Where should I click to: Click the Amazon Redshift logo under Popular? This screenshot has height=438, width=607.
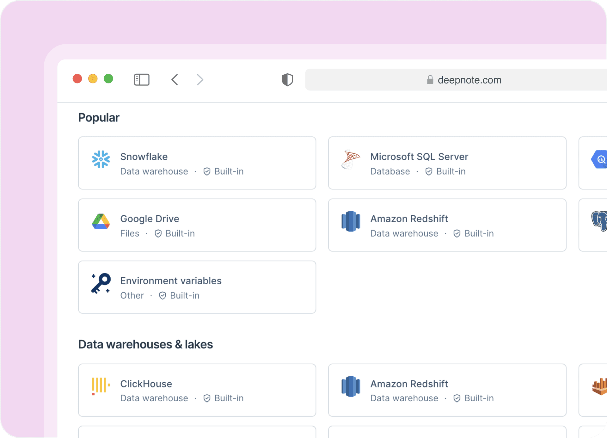[351, 221]
